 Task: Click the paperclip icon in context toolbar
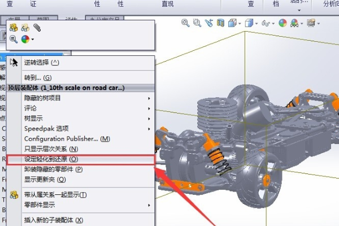(37, 28)
